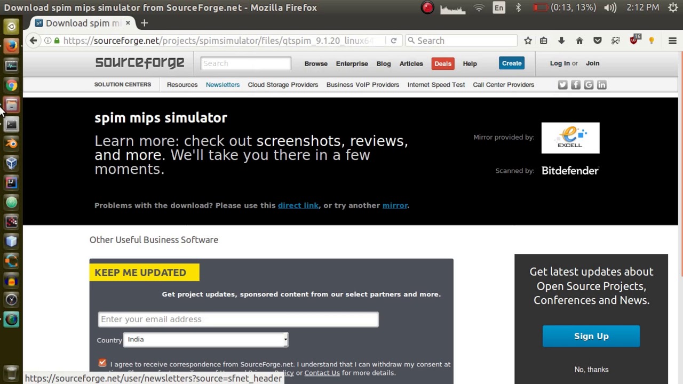Expand the Country dropdown showing India

[206, 340]
